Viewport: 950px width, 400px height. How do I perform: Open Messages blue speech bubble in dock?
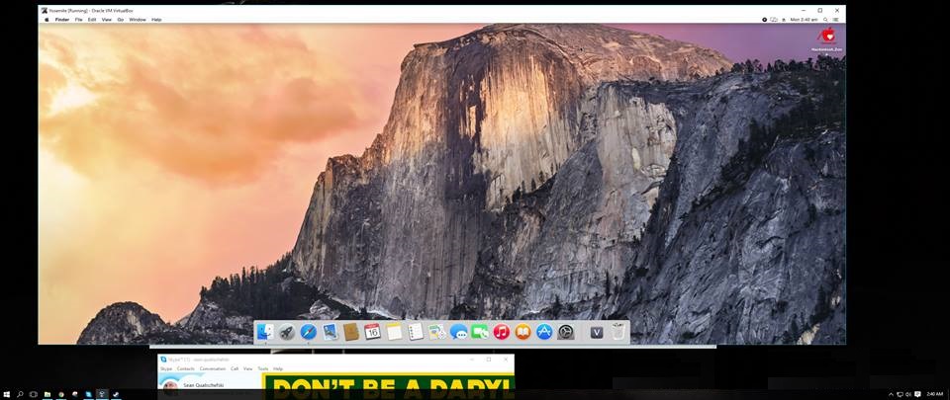tap(458, 332)
